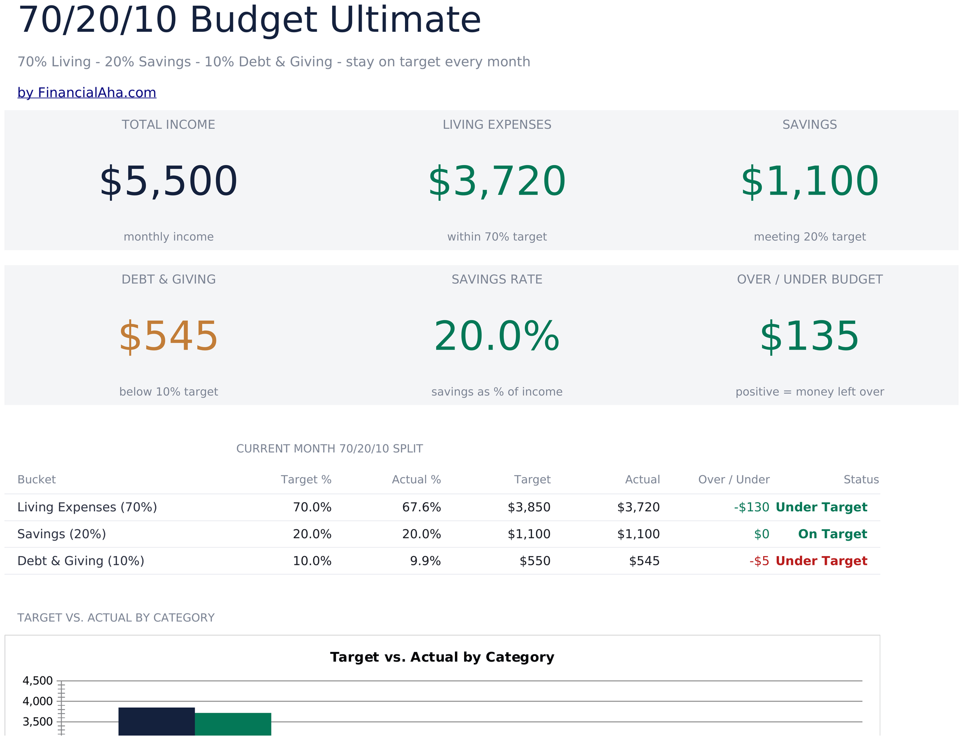Select the Living Expenses value $3,720 card
Image resolution: width=963 pixels, height=740 pixels.
coord(497,182)
